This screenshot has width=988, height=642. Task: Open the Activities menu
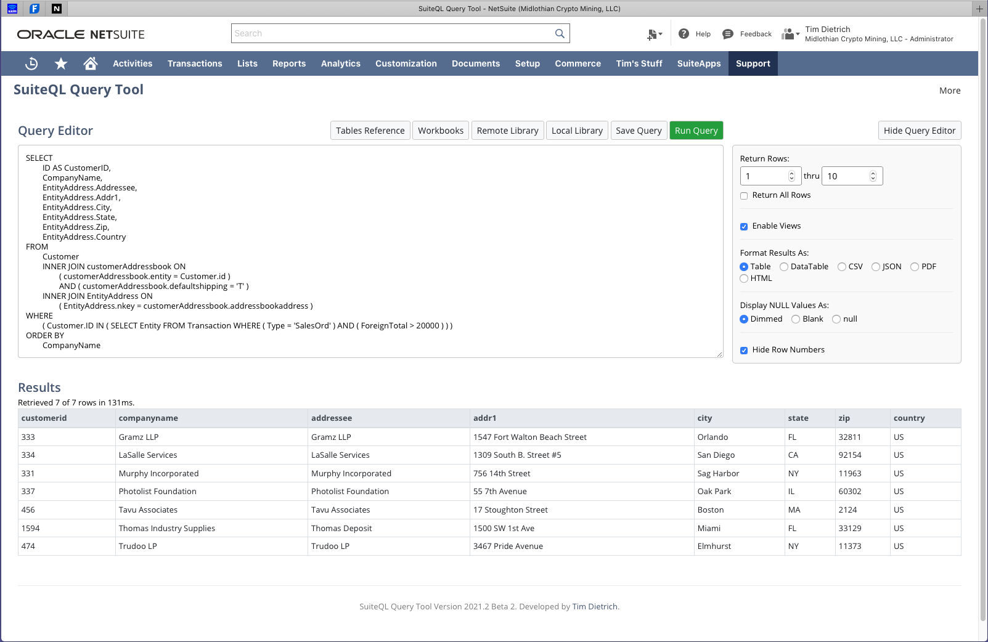[133, 63]
